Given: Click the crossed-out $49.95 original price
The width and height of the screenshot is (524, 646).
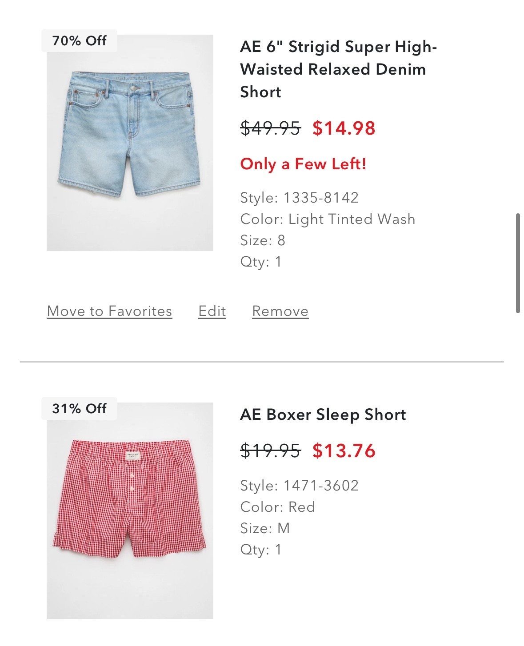Looking at the screenshot, I should coord(270,128).
